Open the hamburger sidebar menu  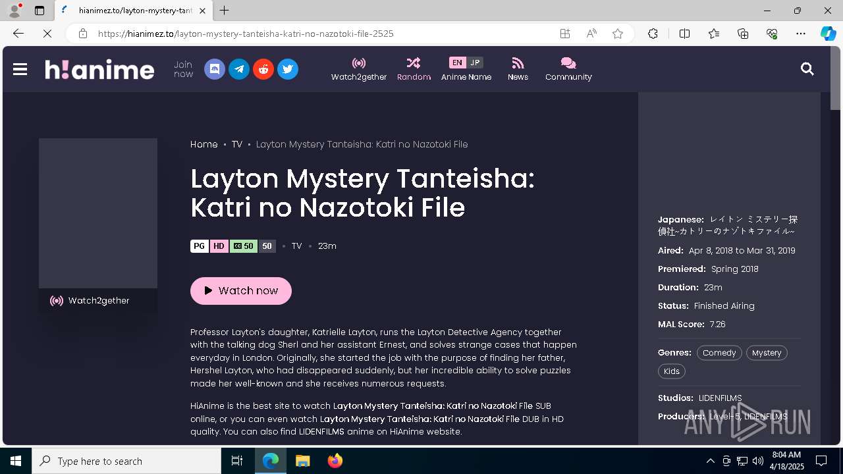coord(20,69)
